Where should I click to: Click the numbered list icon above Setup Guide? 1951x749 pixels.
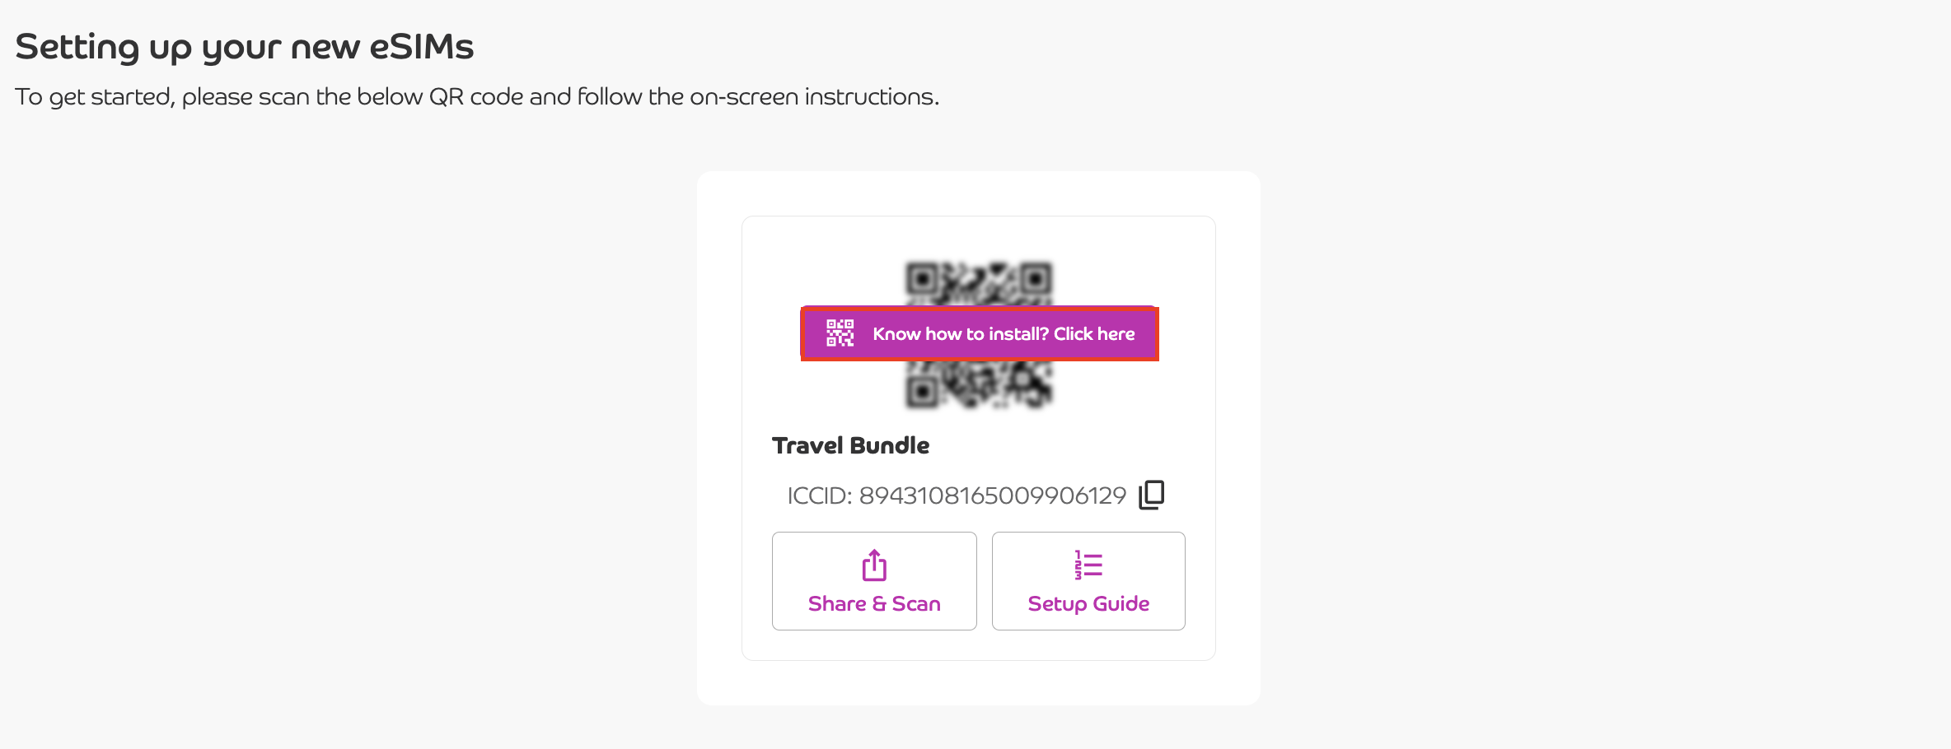[1088, 565]
